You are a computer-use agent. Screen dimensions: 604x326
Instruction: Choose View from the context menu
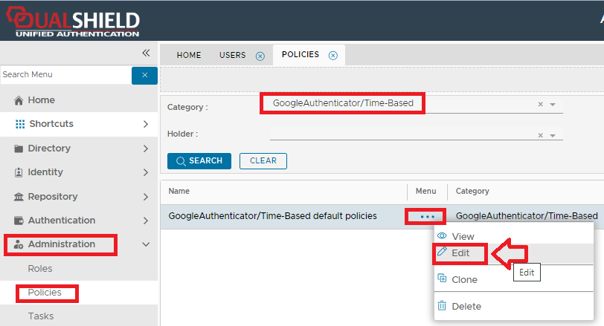coord(463,236)
